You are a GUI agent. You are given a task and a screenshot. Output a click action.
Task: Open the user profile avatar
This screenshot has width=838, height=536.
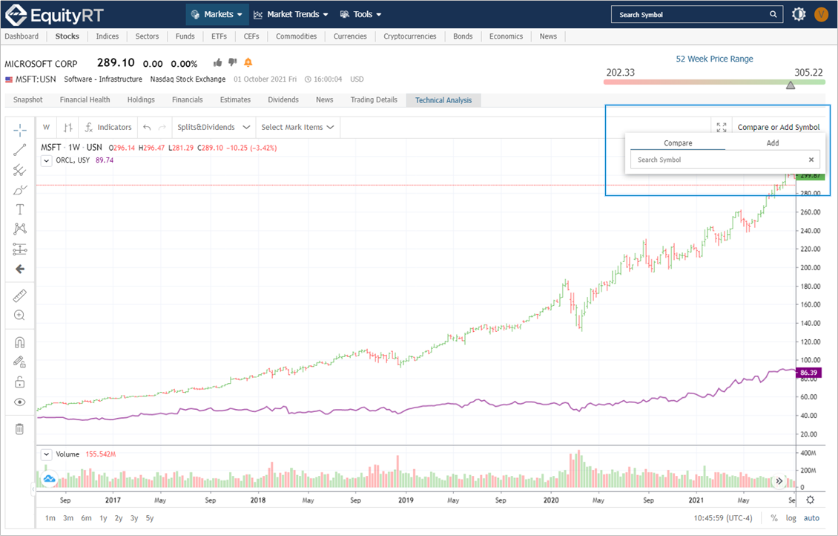(x=821, y=14)
